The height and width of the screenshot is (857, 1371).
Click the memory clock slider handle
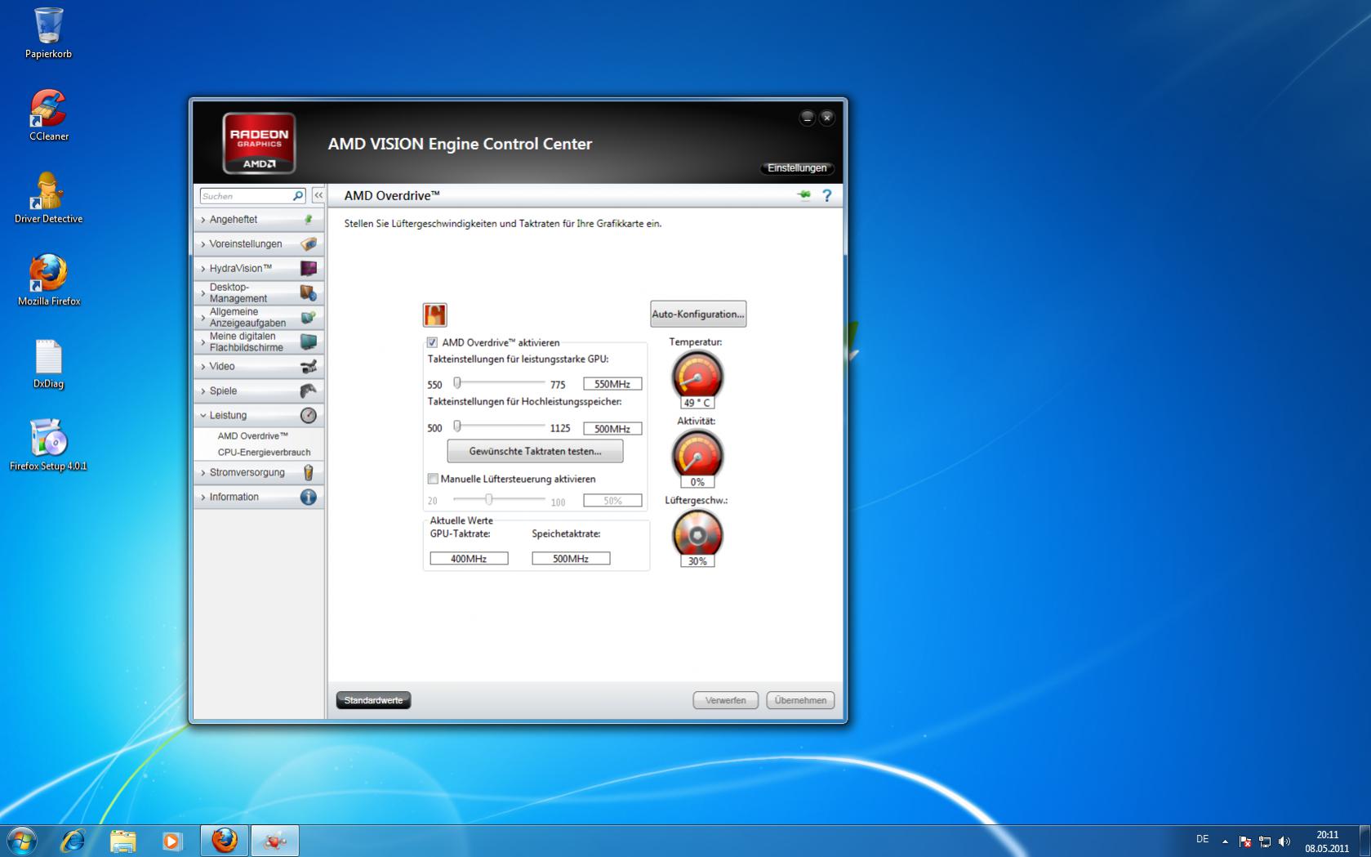click(x=457, y=426)
